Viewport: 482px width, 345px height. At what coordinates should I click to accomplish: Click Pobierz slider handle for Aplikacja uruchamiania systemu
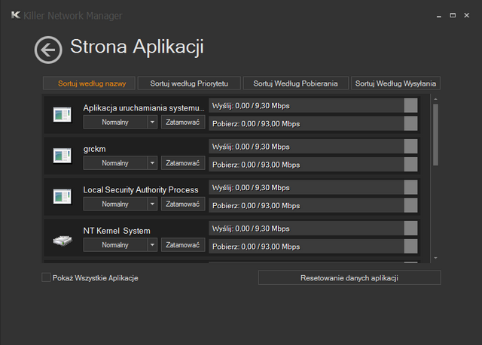tap(410, 123)
